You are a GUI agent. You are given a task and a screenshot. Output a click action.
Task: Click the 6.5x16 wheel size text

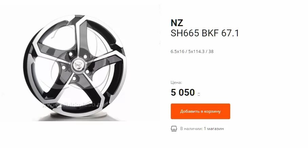click(177, 52)
